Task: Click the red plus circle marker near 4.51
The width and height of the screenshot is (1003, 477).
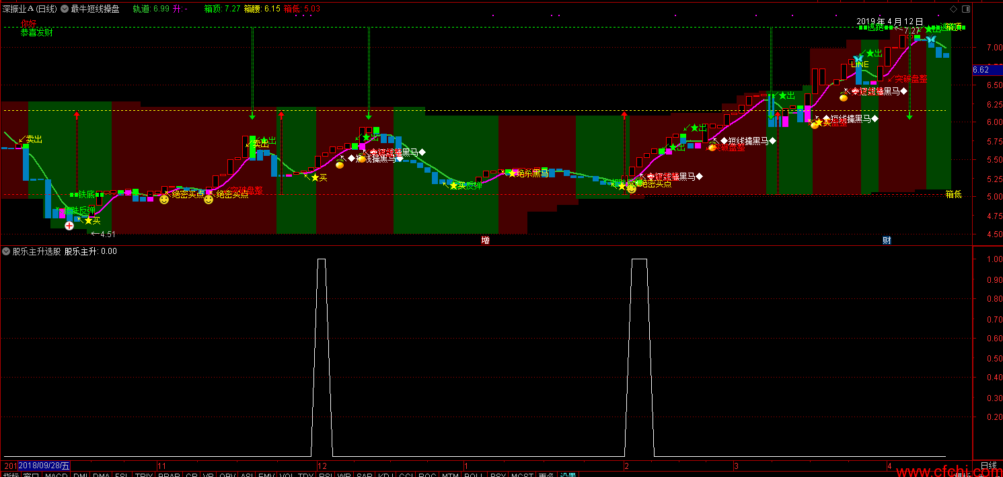Action: coord(69,226)
